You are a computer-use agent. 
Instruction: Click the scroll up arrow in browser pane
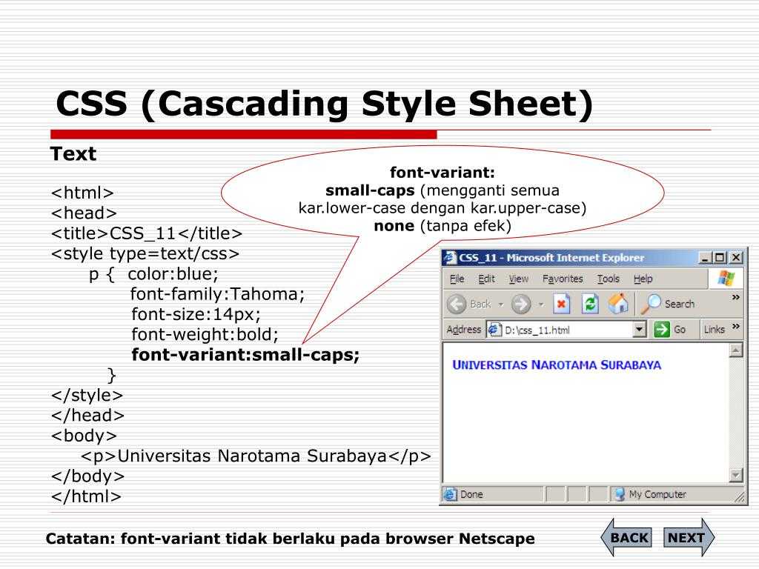(x=736, y=350)
